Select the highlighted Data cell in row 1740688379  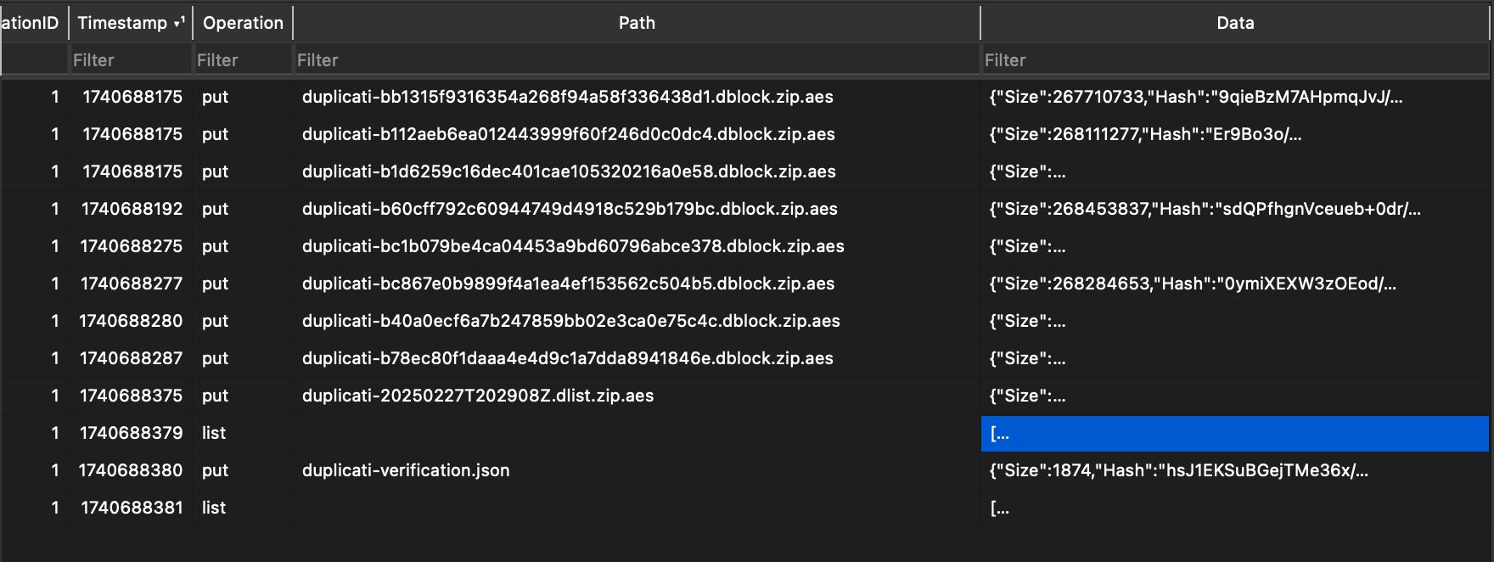1235,433
